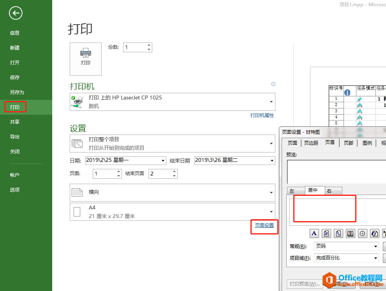Switch to 图例 tab

tap(367, 143)
